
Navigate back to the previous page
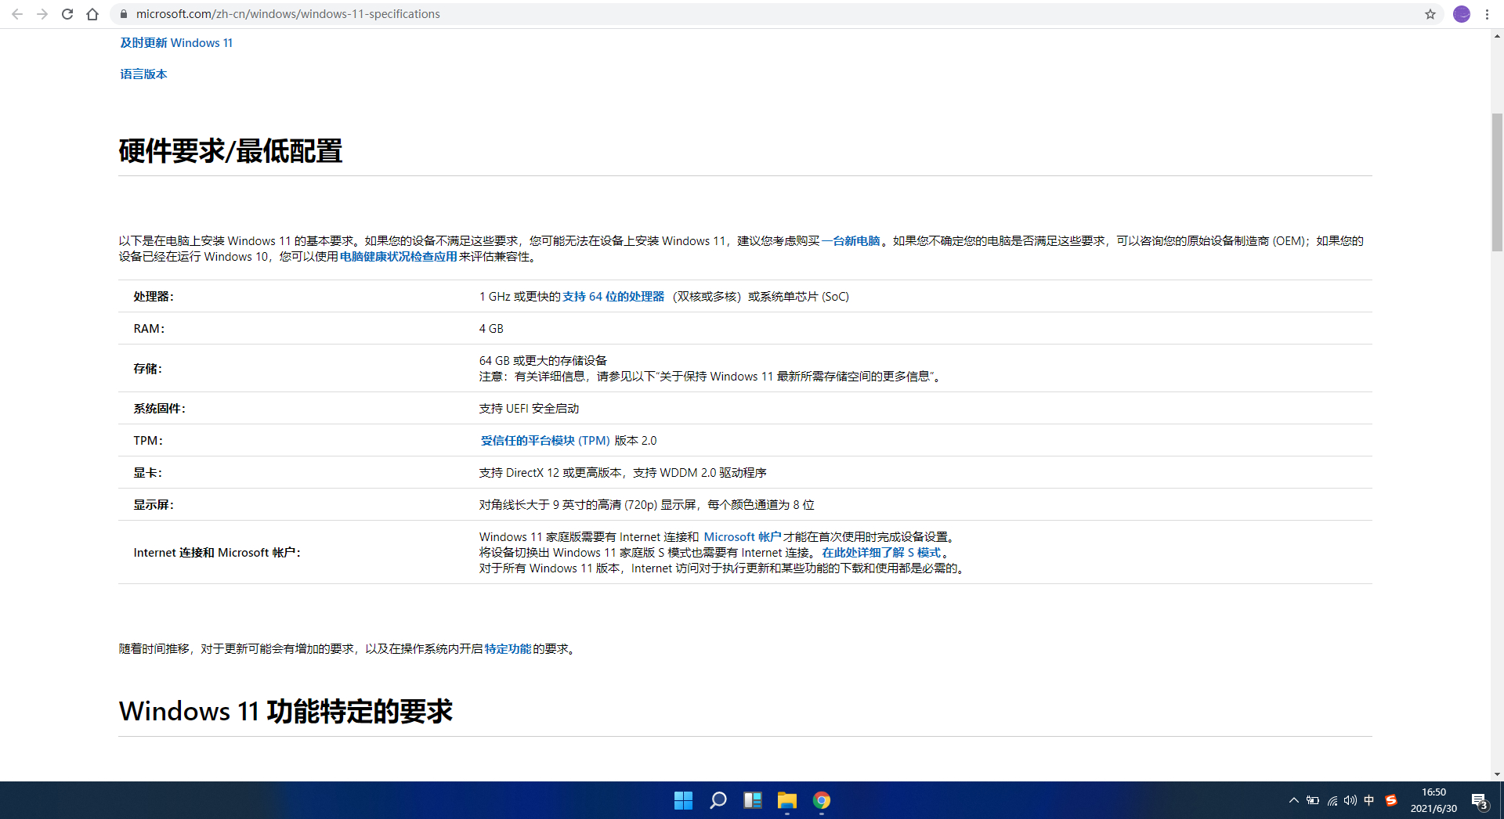click(x=16, y=14)
